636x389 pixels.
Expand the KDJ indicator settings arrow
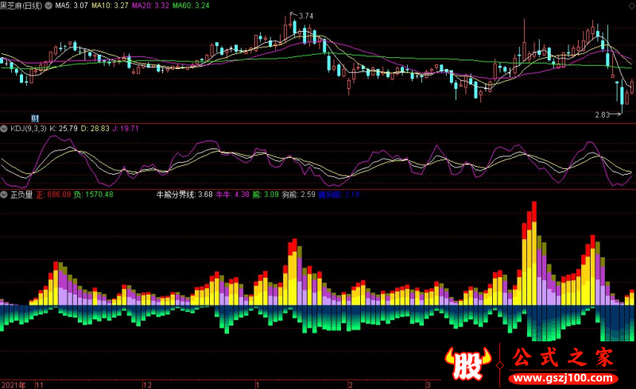click(x=4, y=129)
